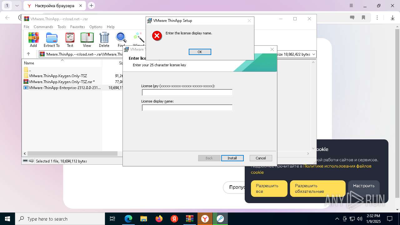Click the Wizard wand icon in WinRAR

pyautogui.click(x=139, y=40)
